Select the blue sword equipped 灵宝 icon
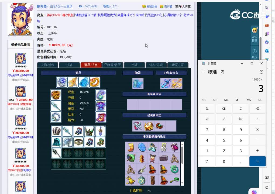Image resolution: width=275 pixels, height=194 pixels. pos(166,84)
